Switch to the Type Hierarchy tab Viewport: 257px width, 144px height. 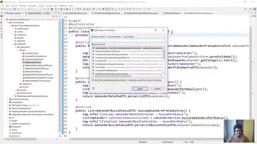pyautogui.click(x=33, y=13)
